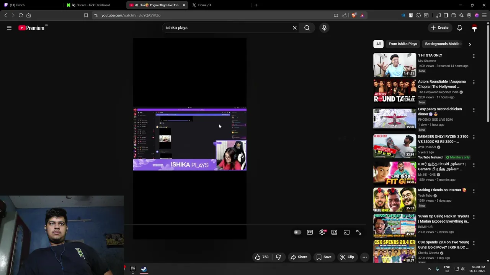Switch player to theater mode
The height and width of the screenshot is (275, 490).
334,232
